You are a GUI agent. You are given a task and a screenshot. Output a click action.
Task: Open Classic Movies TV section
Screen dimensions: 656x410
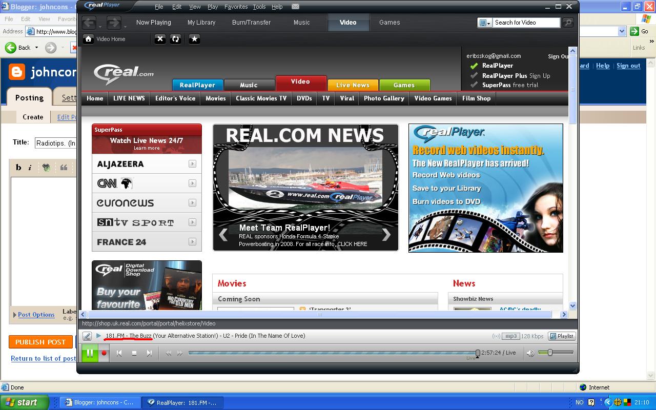(261, 98)
